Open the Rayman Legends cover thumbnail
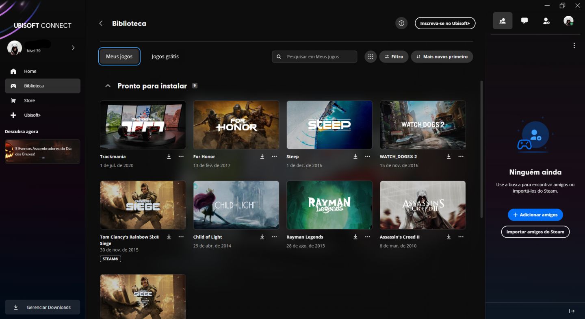The height and width of the screenshot is (319, 585). pyautogui.click(x=329, y=205)
